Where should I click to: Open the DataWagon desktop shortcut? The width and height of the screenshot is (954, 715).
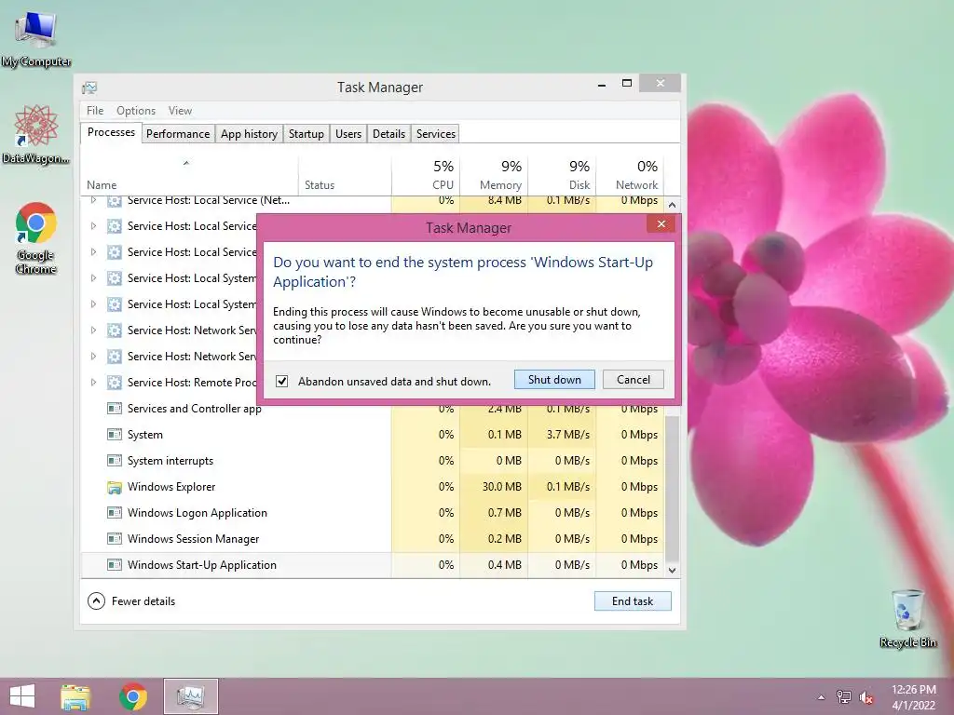tap(36, 134)
